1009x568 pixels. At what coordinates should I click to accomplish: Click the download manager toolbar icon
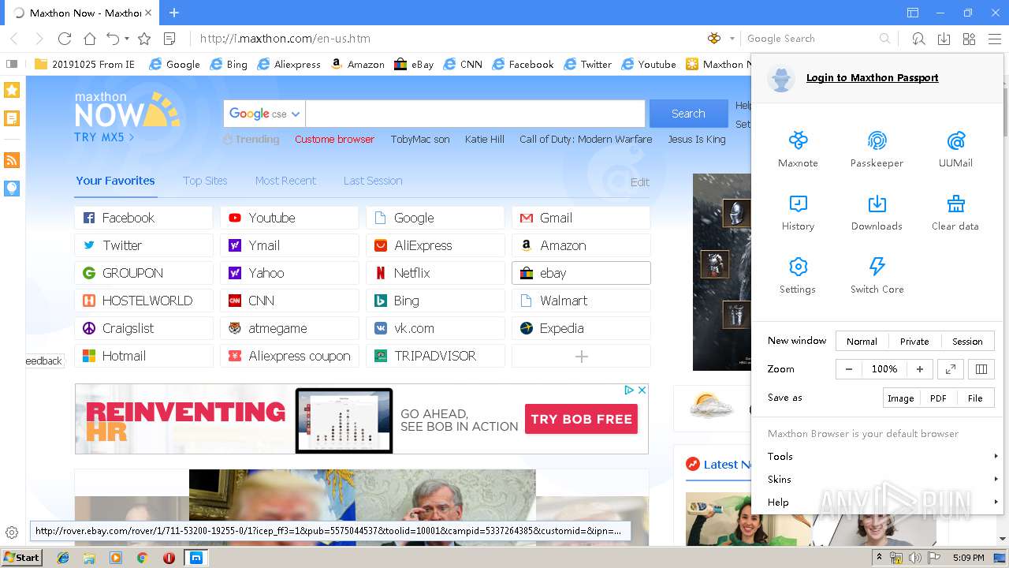coord(944,39)
